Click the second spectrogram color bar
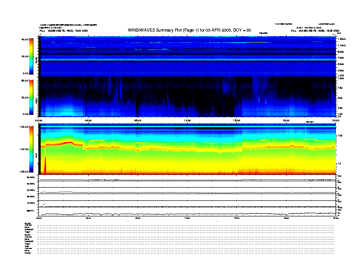The width and height of the screenshot is (362, 280). pos(31,97)
